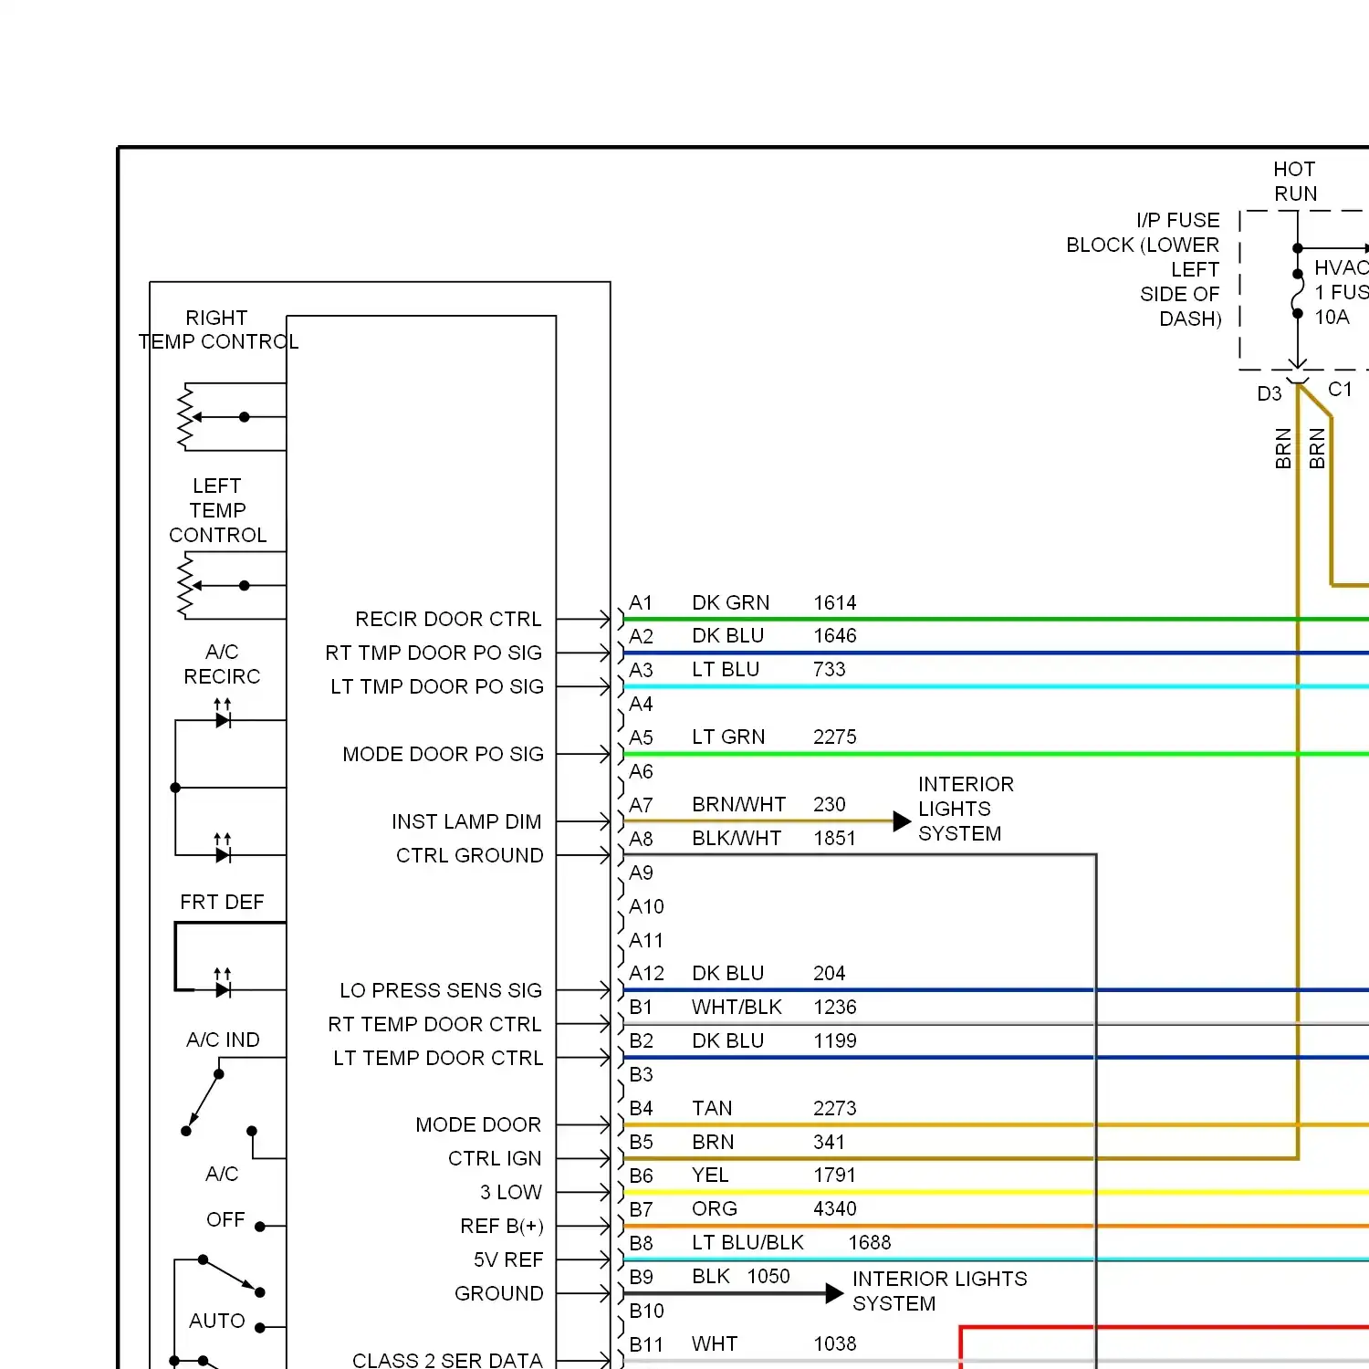
Task: Select wire color "DK GRN" at A1
Action: click(x=730, y=602)
